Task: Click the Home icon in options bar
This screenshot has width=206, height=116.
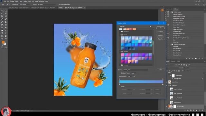Action: pyautogui.click(x=3, y=5)
